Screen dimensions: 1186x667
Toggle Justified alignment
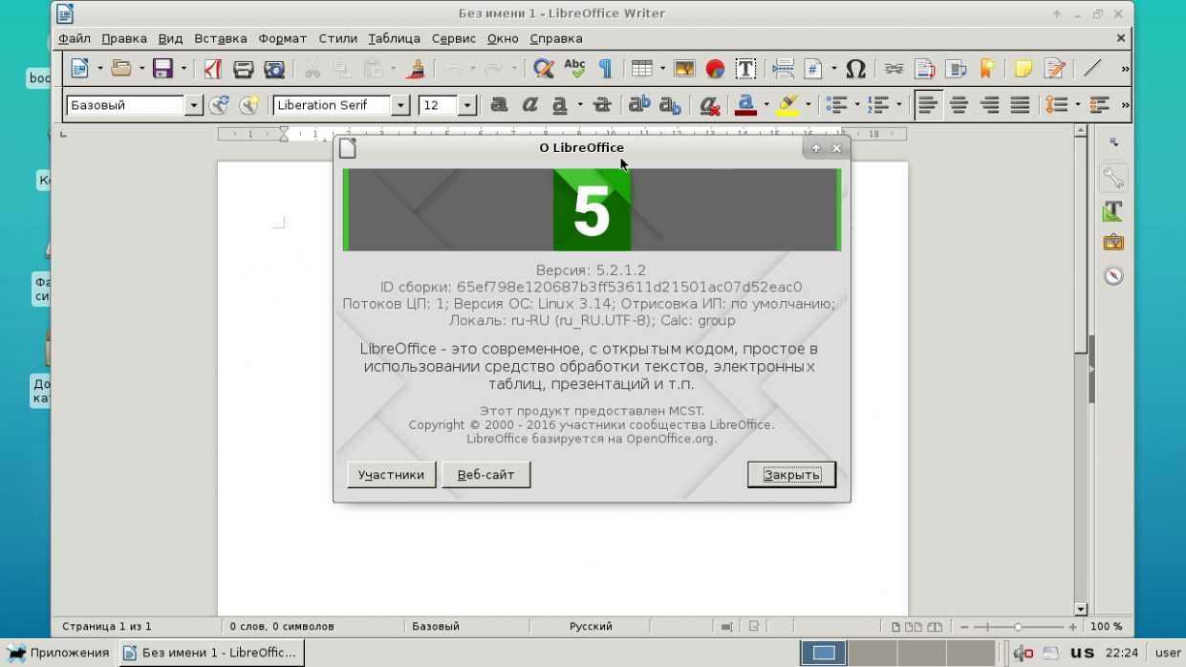1020,105
